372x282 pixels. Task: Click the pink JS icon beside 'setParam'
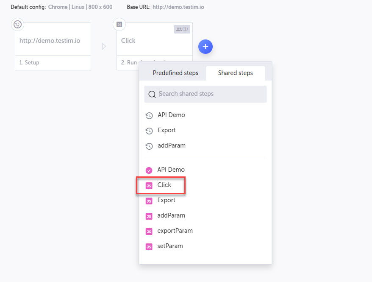[149, 246]
